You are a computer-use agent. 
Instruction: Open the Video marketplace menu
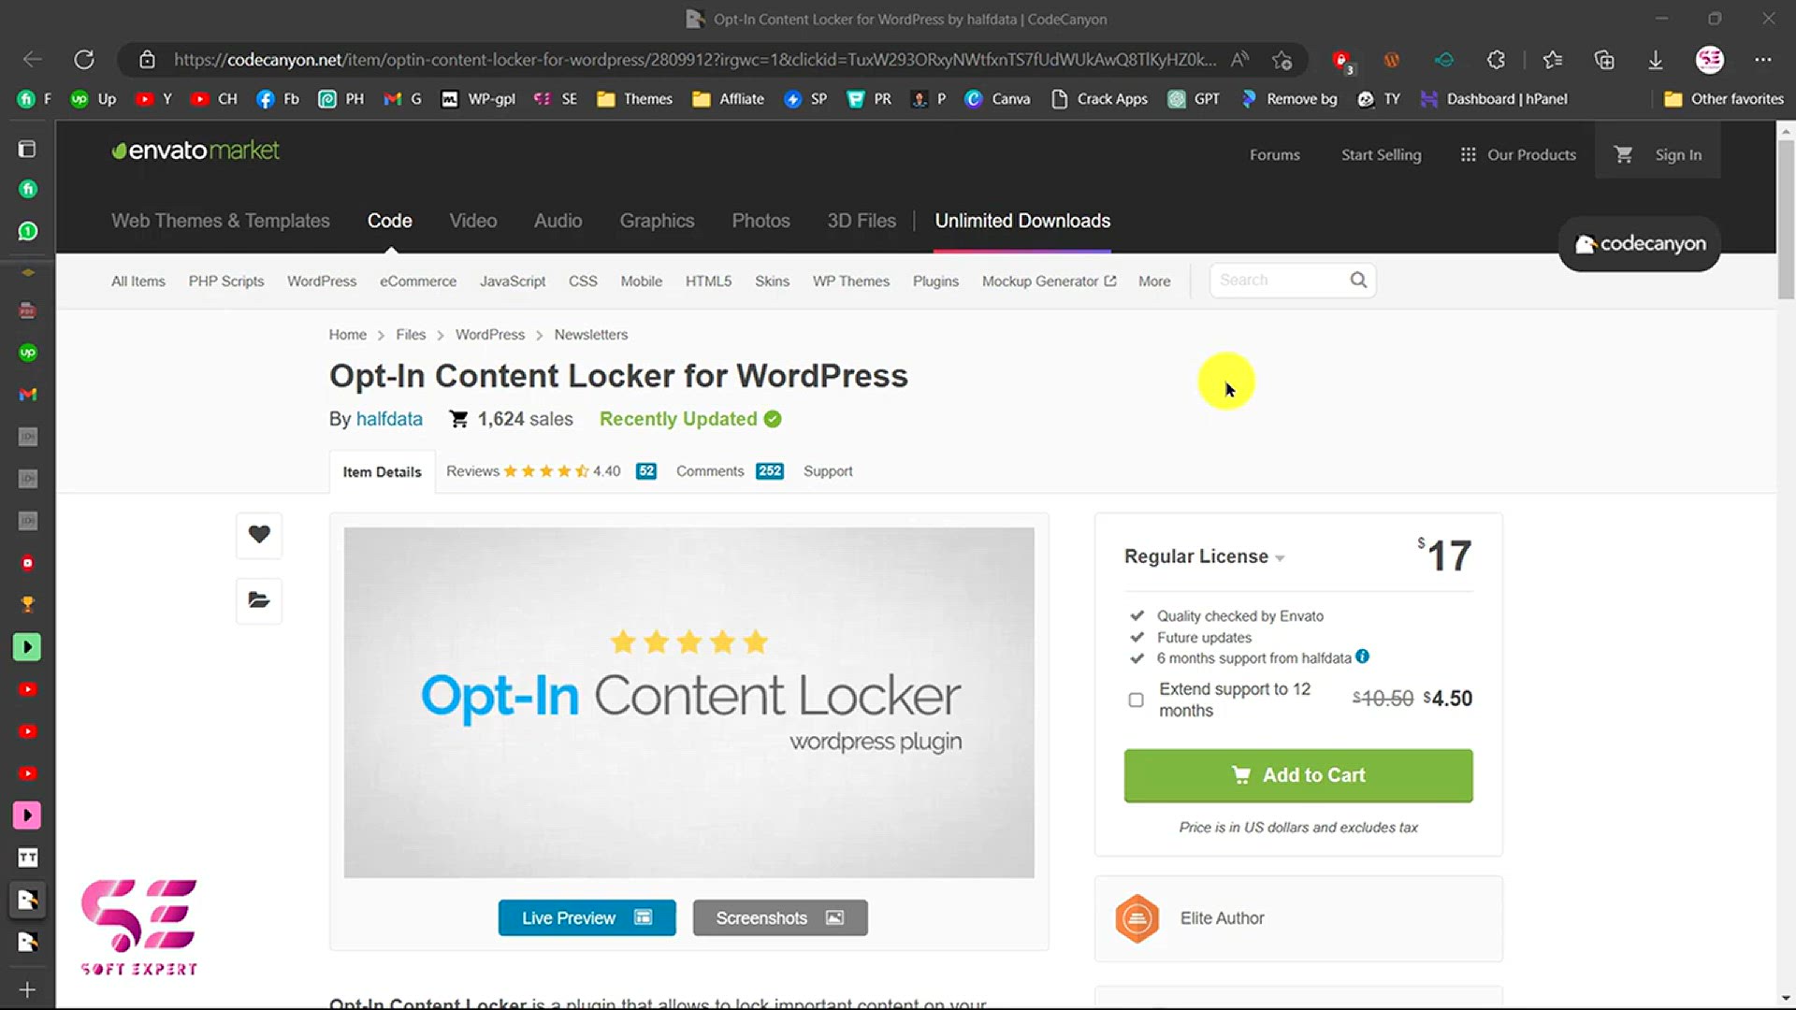(473, 221)
